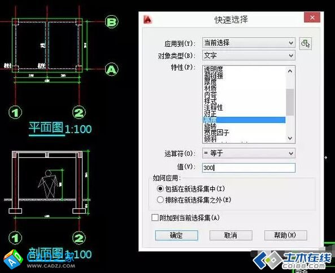Open the 对象类型 dropdown
The image size is (335, 273).
(249, 55)
